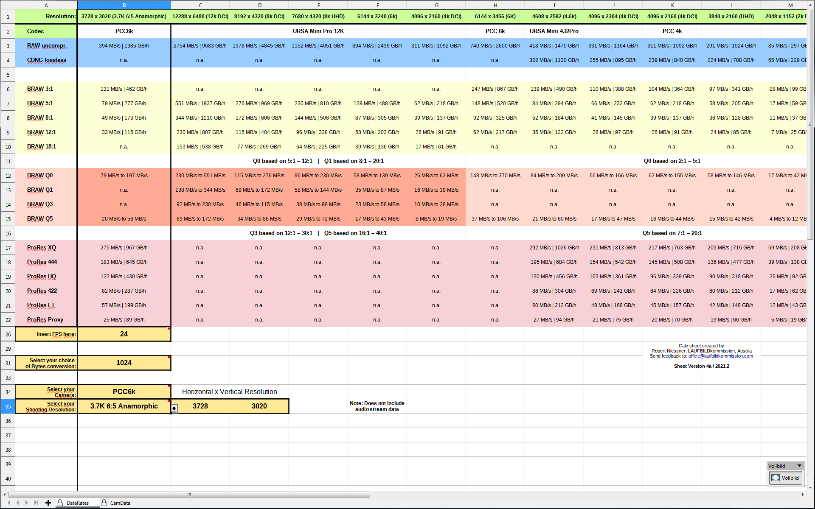Select the audio stream data note
815x509 pixels.
pos(377,406)
